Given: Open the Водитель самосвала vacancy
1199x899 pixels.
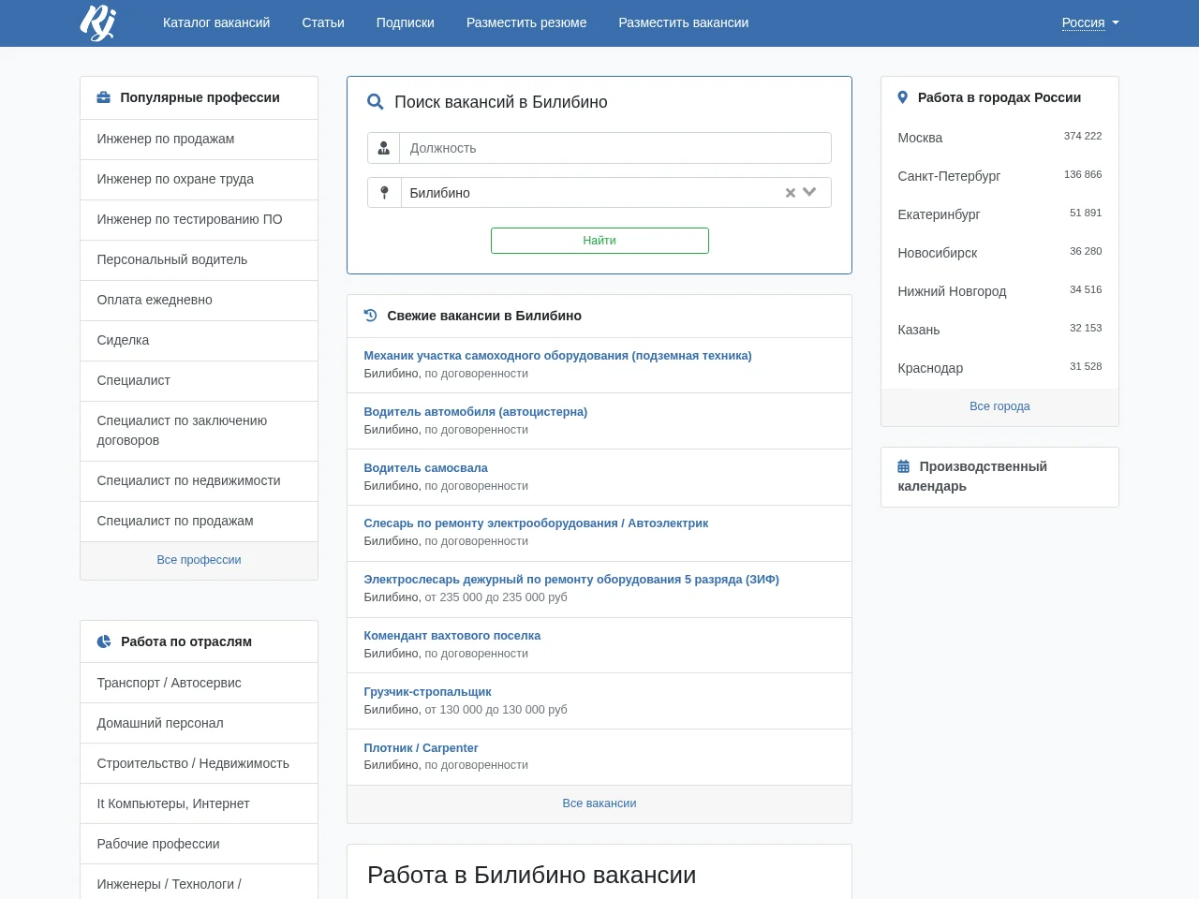Looking at the screenshot, I should (426, 468).
